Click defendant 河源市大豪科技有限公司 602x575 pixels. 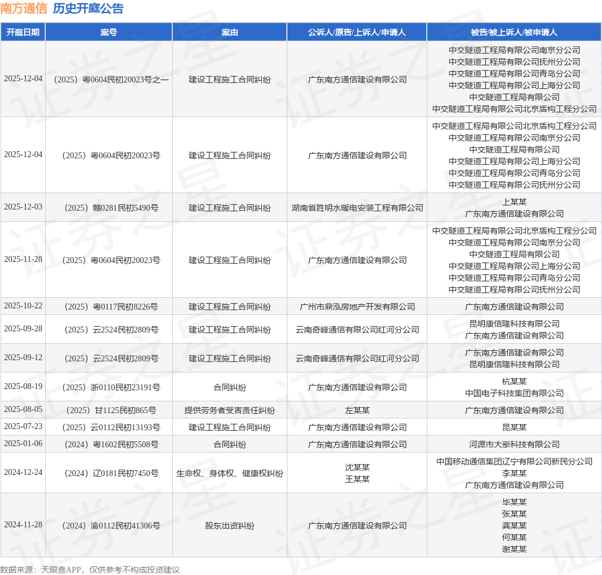click(x=514, y=444)
